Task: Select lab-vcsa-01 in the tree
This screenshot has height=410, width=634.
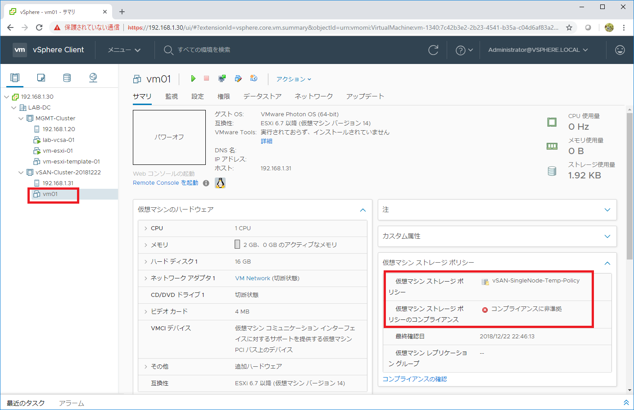Action: (x=59, y=140)
